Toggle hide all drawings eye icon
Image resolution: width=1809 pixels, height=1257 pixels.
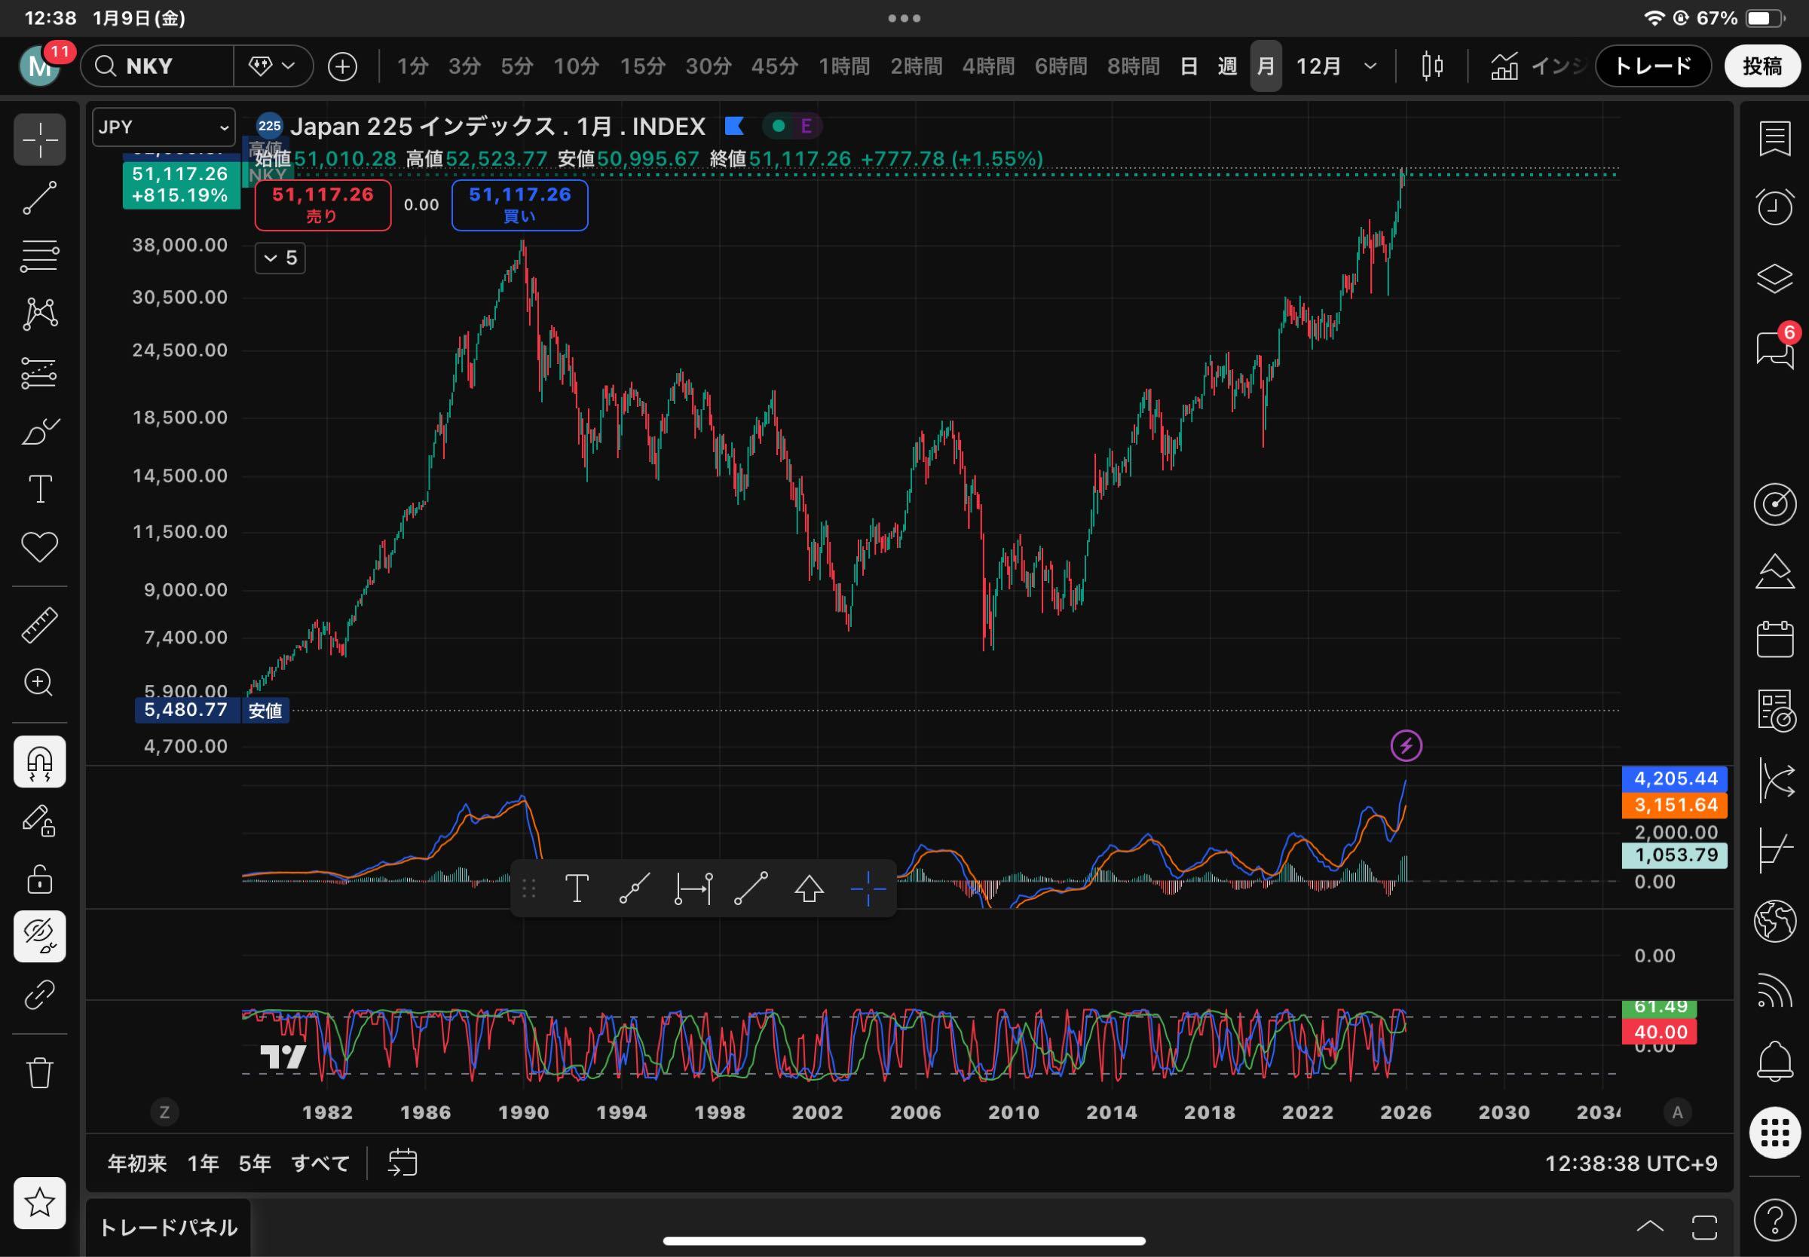tap(39, 936)
